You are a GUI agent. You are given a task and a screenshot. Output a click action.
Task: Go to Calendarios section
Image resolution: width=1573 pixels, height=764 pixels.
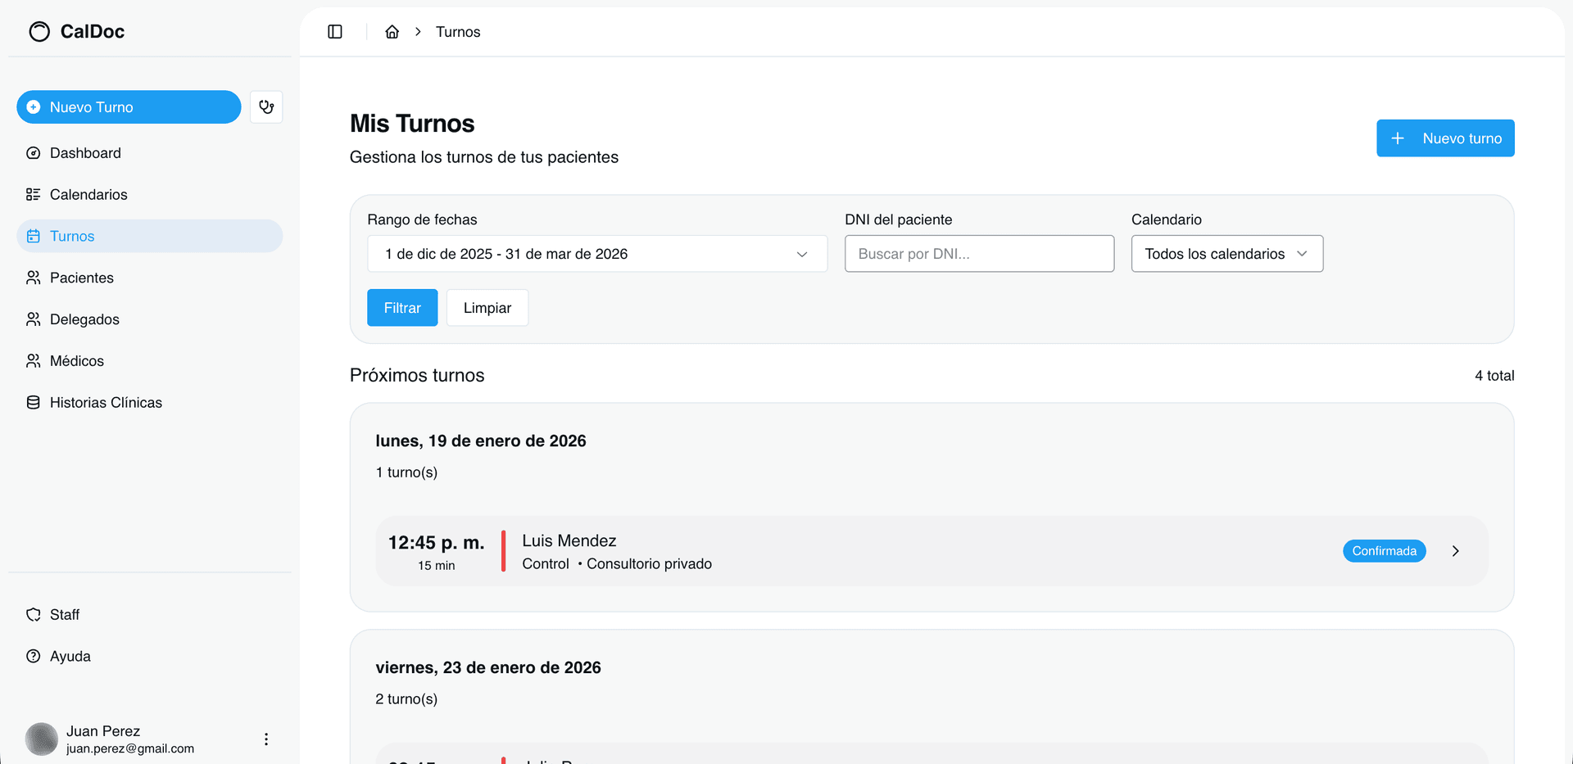tap(88, 195)
